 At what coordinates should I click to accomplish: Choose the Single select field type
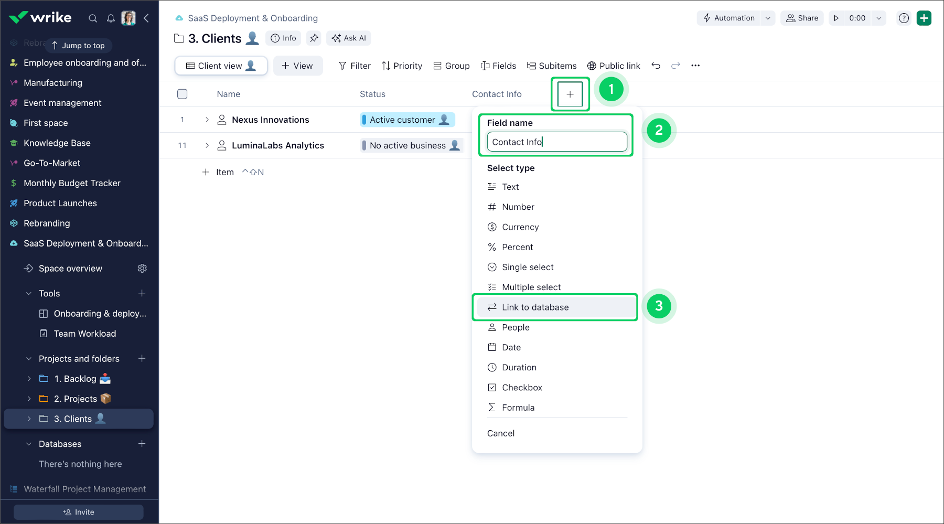[528, 267]
